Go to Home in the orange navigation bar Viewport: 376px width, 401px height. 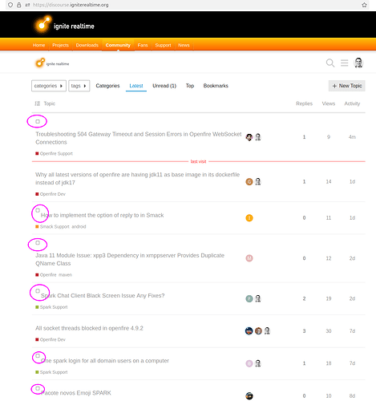38,45
